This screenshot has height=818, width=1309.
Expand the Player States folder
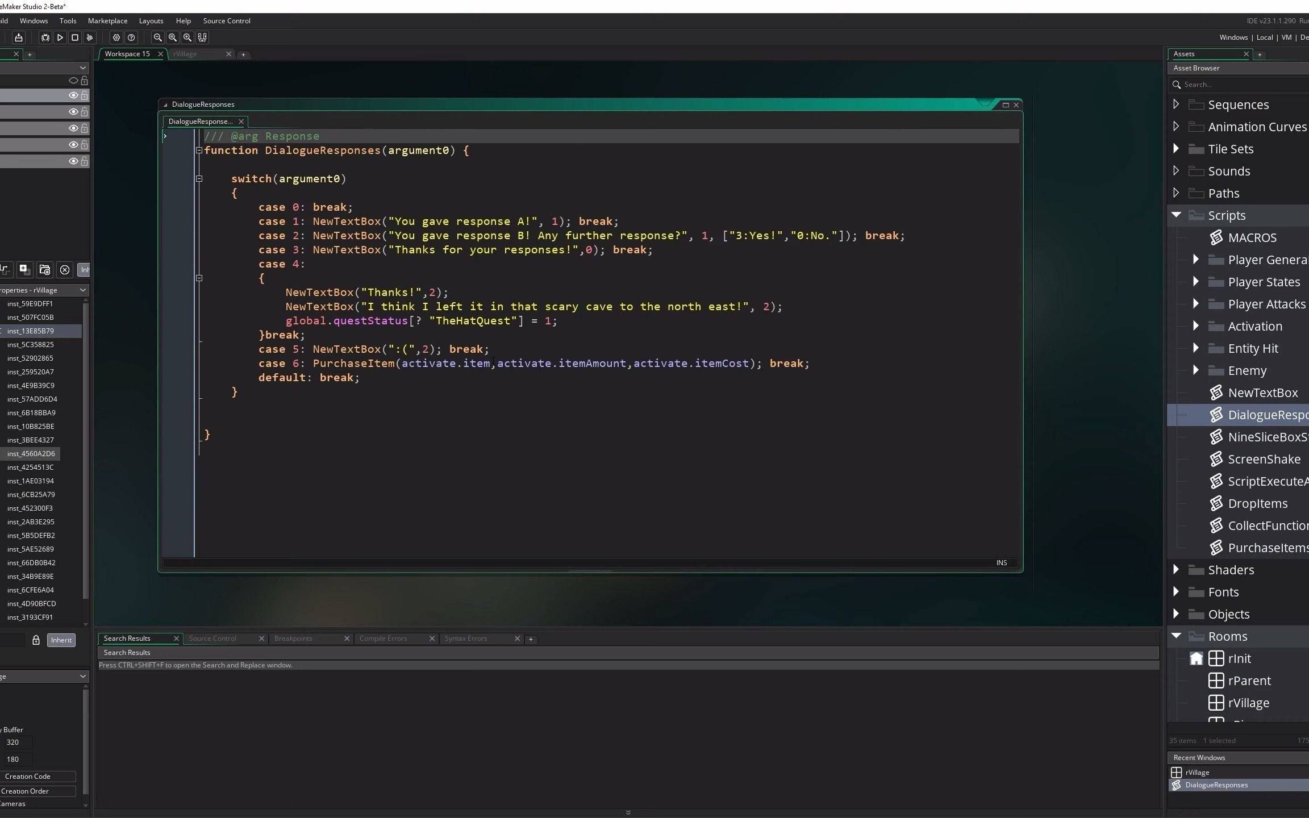[x=1195, y=282]
